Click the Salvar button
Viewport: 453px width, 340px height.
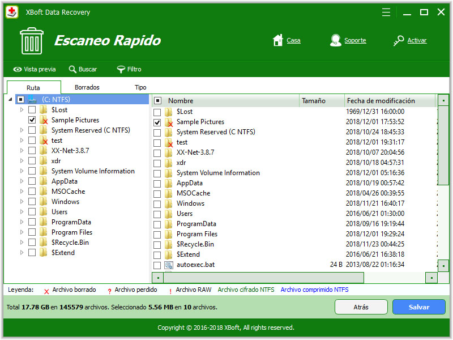(x=418, y=307)
